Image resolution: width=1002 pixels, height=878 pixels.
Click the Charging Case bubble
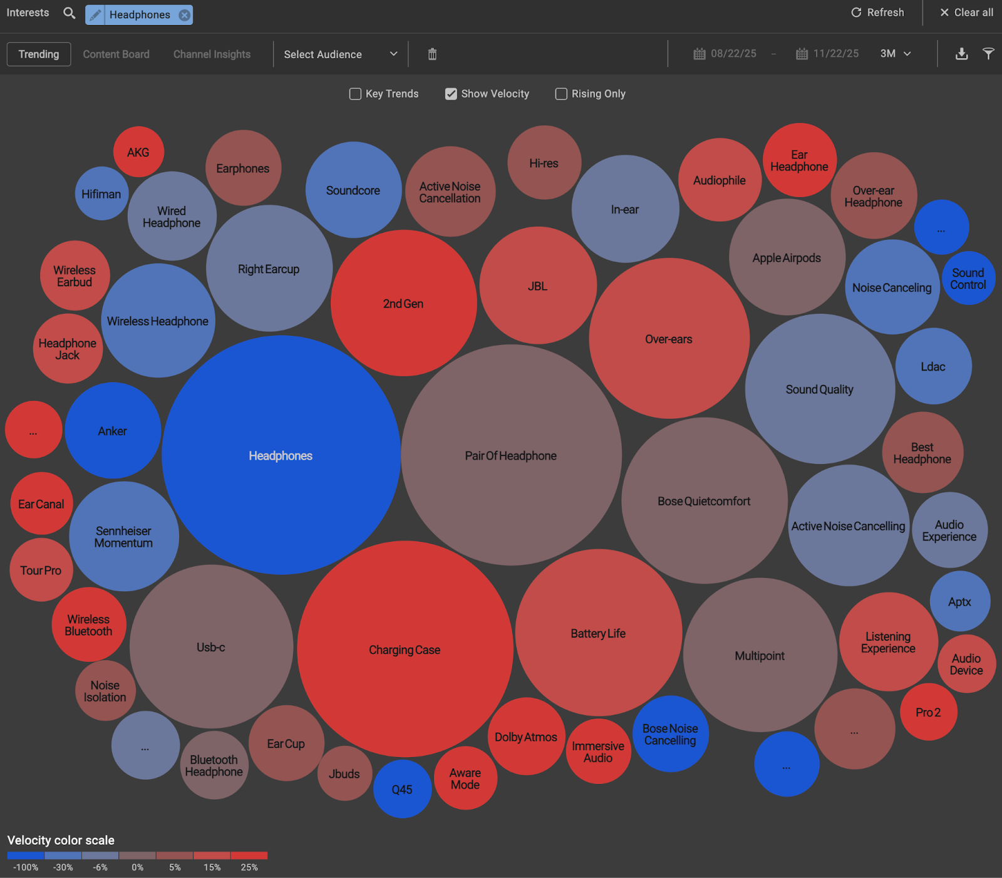[405, 649]
